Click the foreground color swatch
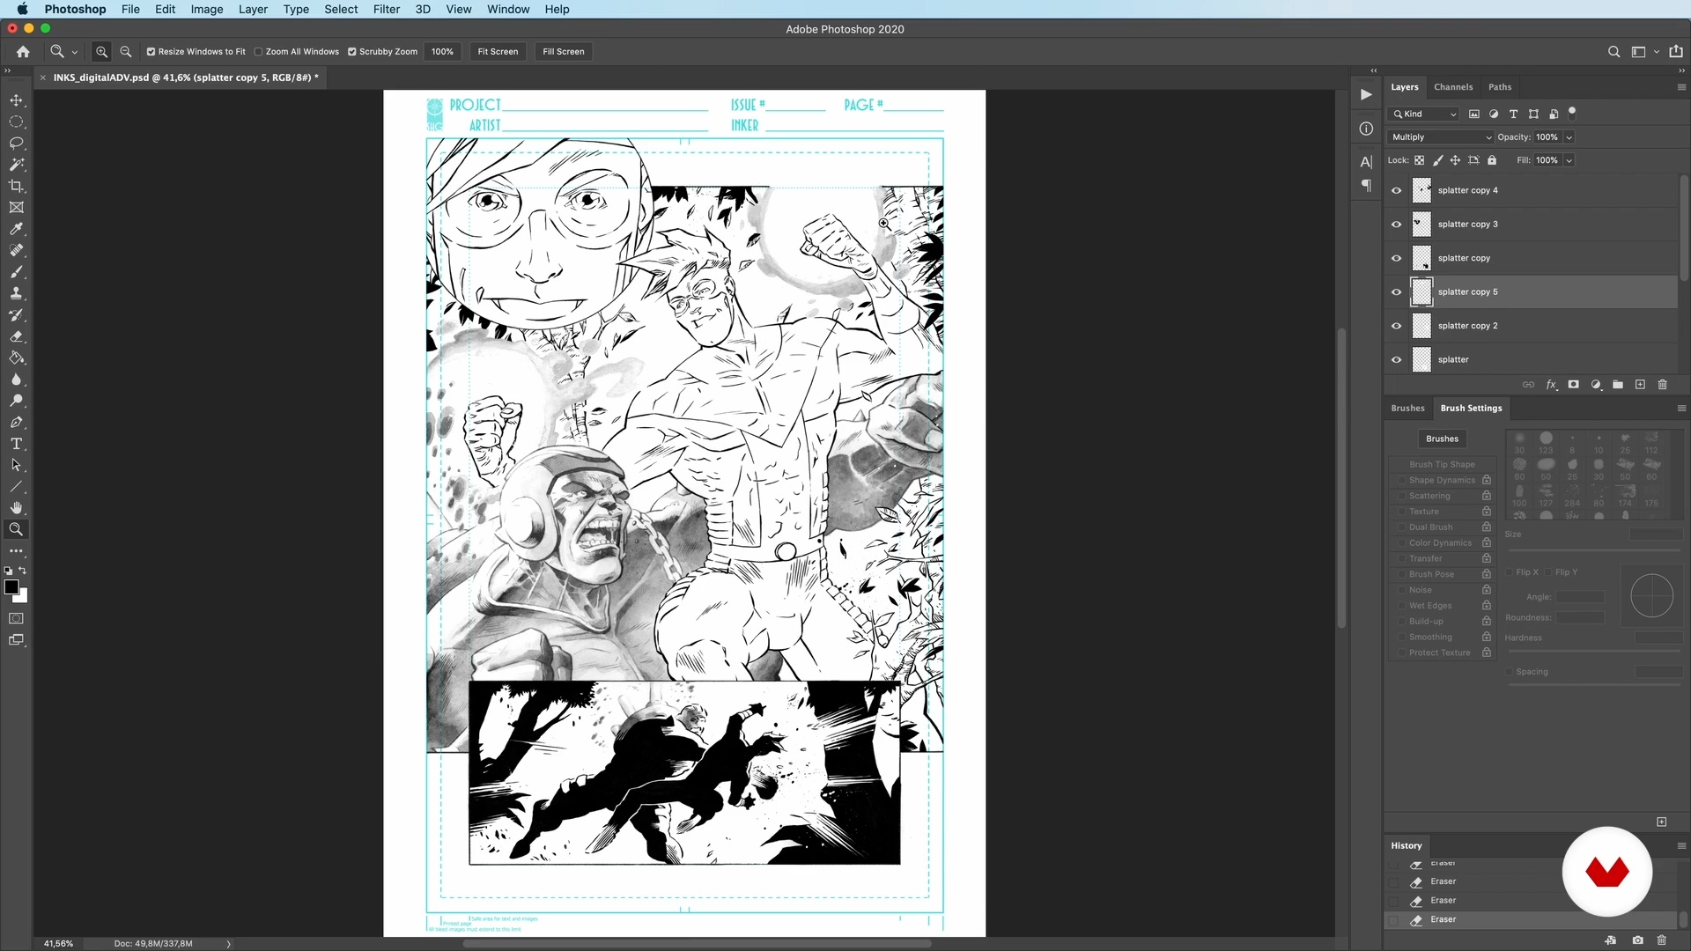1691x951 pixels. click(11, 587)
